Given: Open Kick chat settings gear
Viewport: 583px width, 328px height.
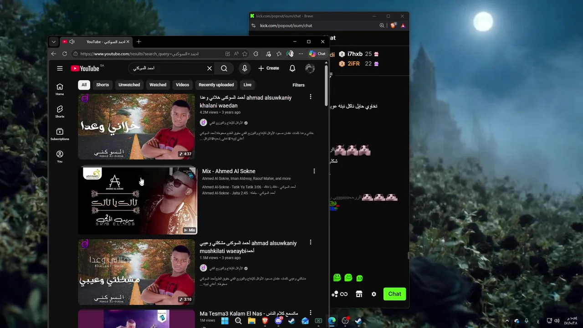Looking at the screenshot, I should (374, 294).
